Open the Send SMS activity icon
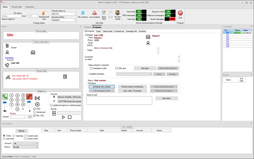This screenshot has height=159, width=254. (x=104, y=13)
